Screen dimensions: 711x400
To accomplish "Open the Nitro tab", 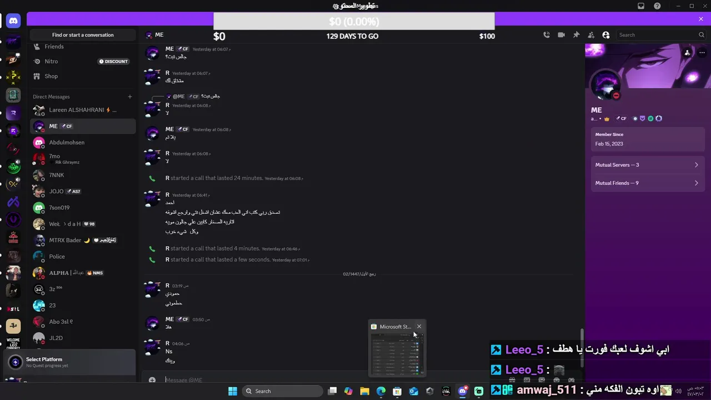I will (x=83, y=61).
